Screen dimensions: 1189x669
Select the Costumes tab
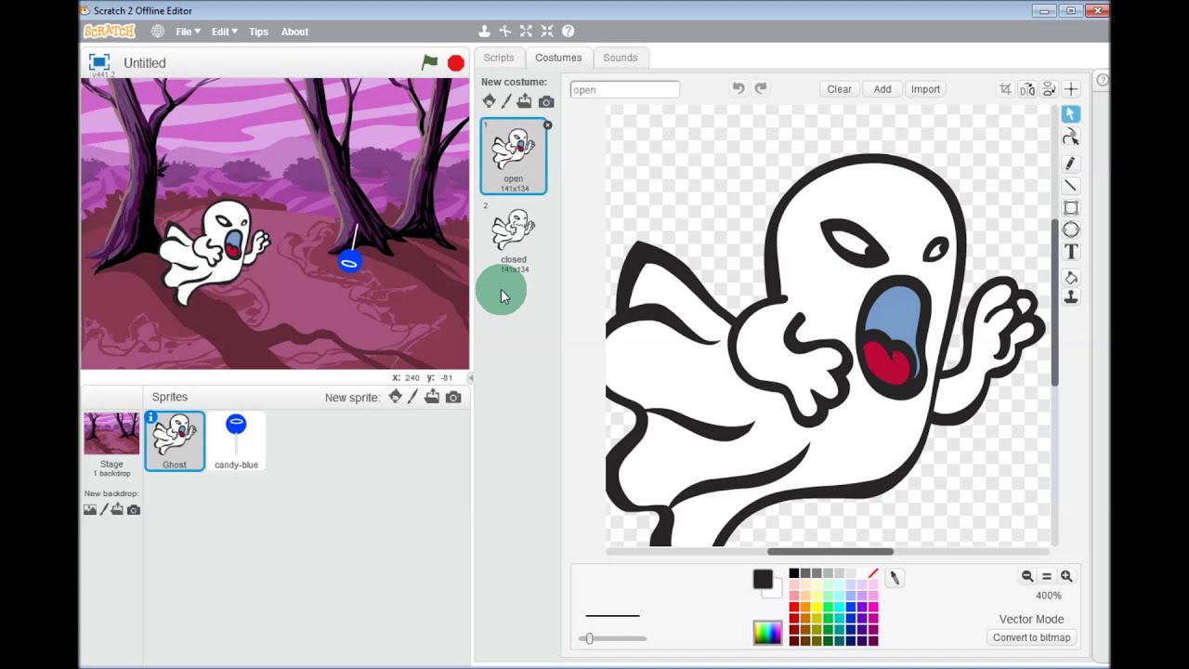558,58
